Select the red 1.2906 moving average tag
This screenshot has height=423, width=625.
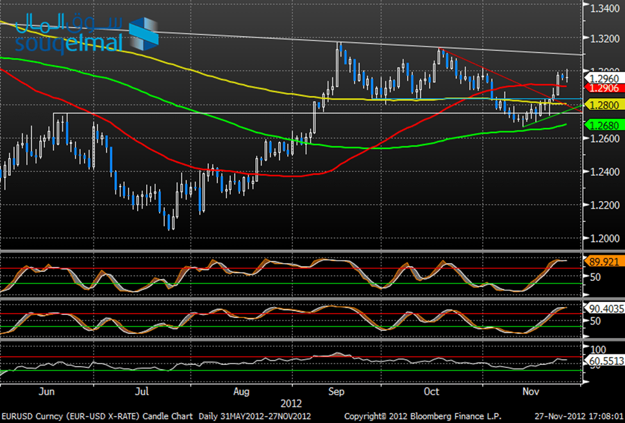pos(603,88)
